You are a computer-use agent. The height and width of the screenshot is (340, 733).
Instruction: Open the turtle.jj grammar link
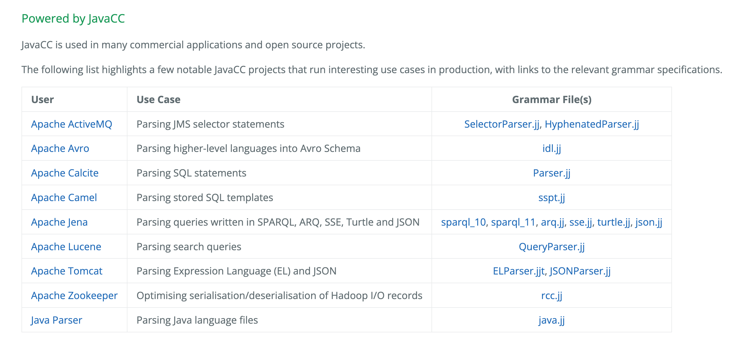tap(613, 222)
